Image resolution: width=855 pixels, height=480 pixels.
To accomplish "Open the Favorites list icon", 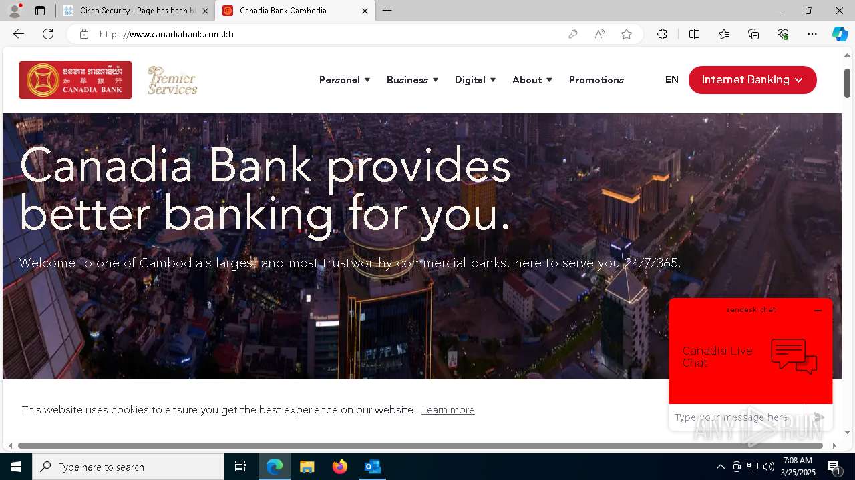I will point(724,34).
